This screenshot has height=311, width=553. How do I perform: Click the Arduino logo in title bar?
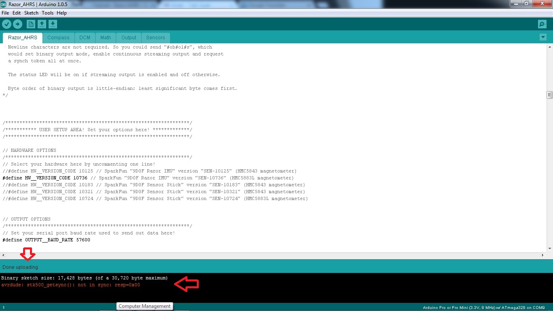click(x=4, y=4)
